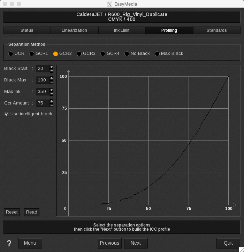Image resolution: width=244 pixels, height=252 pixels.
Task: Increase Black Max with plus stepper
Action: pyautogui.click(x=52, y=78)
